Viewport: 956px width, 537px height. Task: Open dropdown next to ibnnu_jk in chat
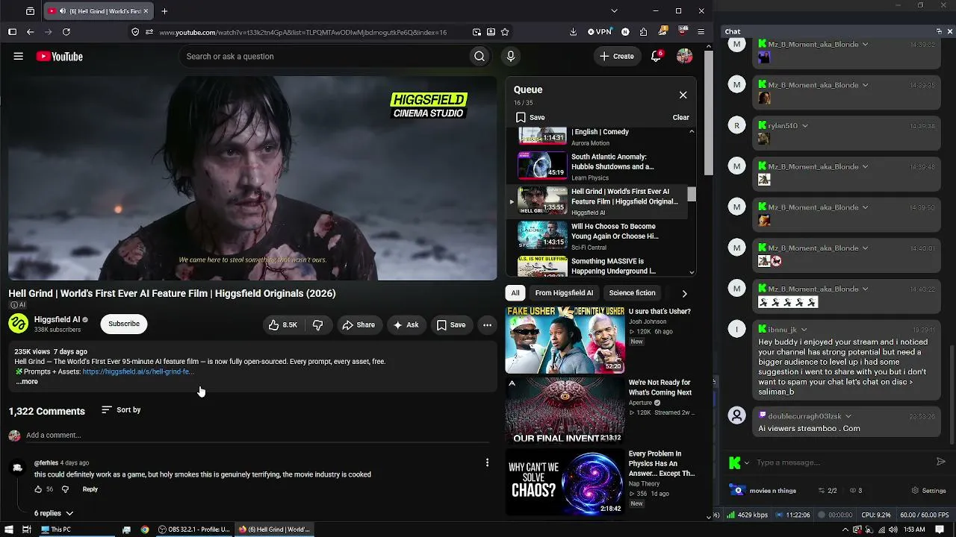(x=804, y=330)
